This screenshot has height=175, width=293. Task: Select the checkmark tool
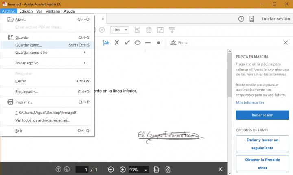(127, 43)
